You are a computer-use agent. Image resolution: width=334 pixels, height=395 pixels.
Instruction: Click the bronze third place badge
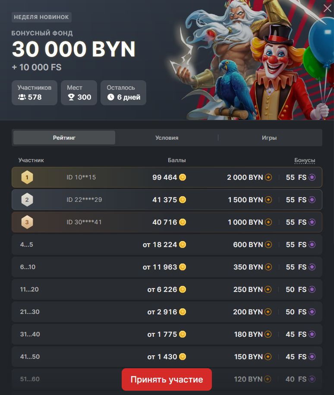pos(27,222)
